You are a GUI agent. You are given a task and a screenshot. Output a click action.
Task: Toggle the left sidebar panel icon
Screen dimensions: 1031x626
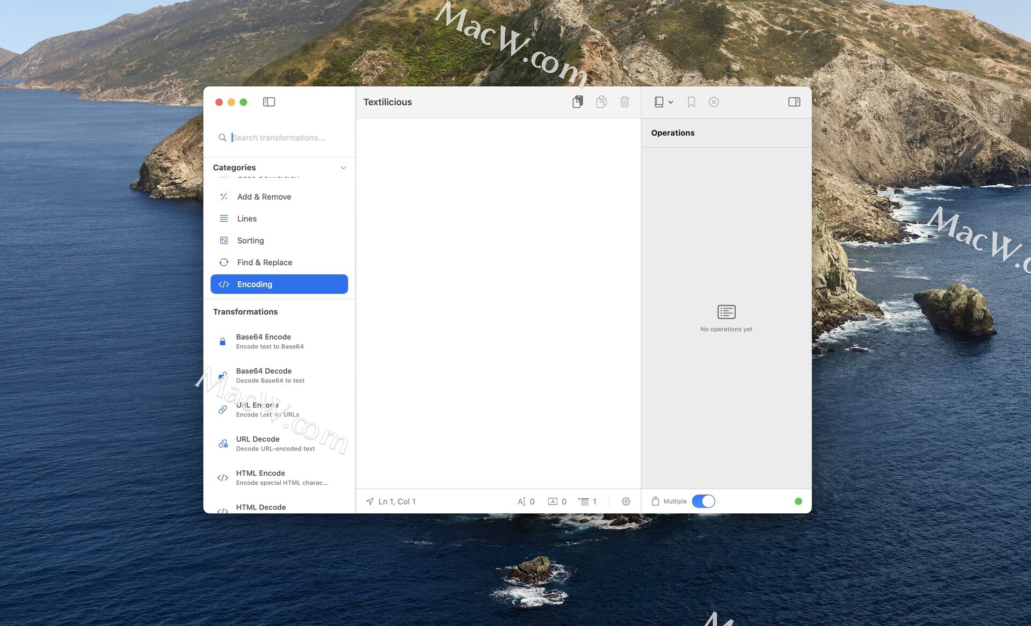point(269,102)
